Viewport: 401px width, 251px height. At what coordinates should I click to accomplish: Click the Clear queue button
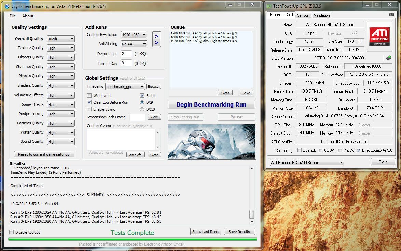coord(225,93)
